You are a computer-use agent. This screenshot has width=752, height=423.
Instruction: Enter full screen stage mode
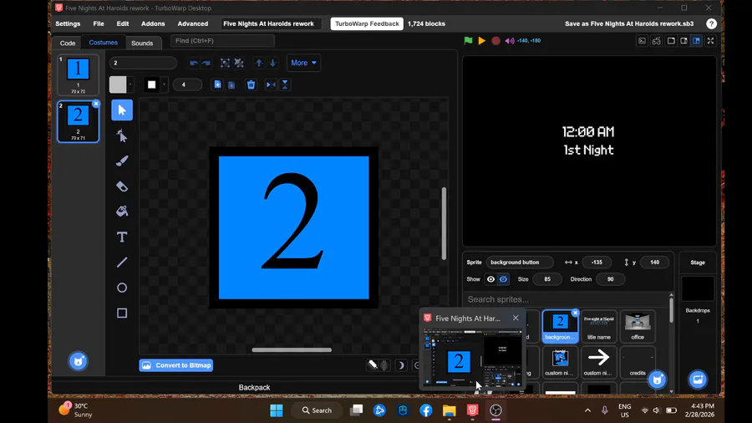tap(711, 41)
